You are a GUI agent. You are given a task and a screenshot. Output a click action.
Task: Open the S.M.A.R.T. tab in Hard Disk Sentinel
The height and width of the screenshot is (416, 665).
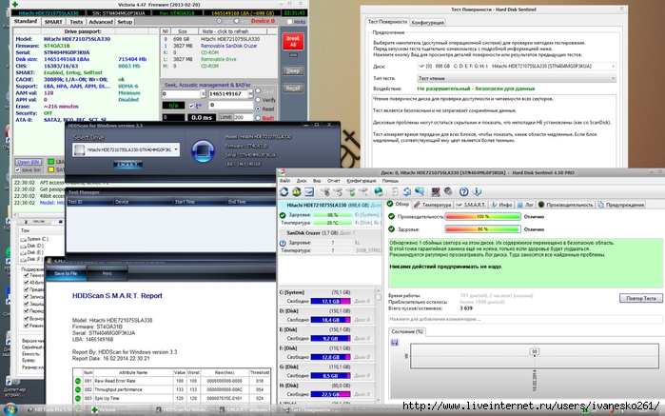tap(471, 205)
